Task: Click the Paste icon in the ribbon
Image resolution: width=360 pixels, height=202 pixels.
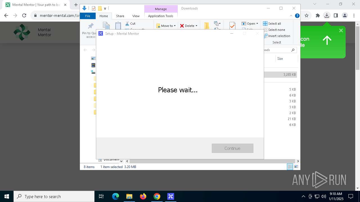Action: point(118,26)
